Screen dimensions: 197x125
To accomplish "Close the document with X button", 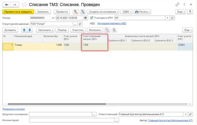I will coord(191,5).
